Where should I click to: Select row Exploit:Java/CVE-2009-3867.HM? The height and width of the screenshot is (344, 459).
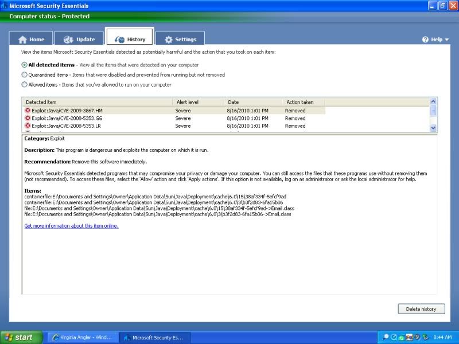(x=174, y=111)
